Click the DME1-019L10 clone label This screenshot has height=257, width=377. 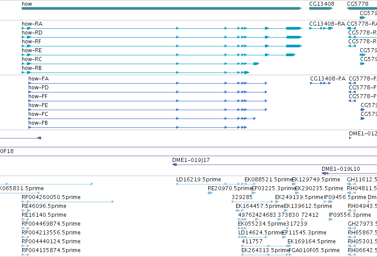point(341,169)
